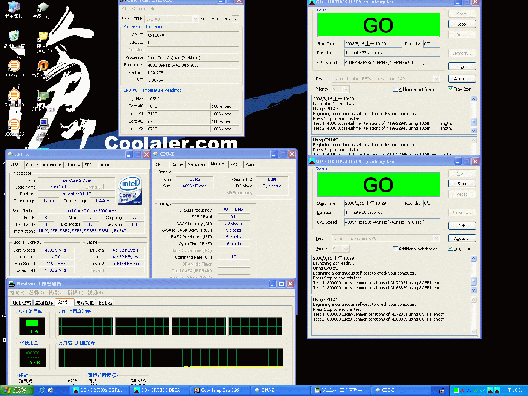This screenshot has width=528, height=396.
Task: Open the 捷徑 - cpuz desktop shortcut
Action: (x=43, y=10)
